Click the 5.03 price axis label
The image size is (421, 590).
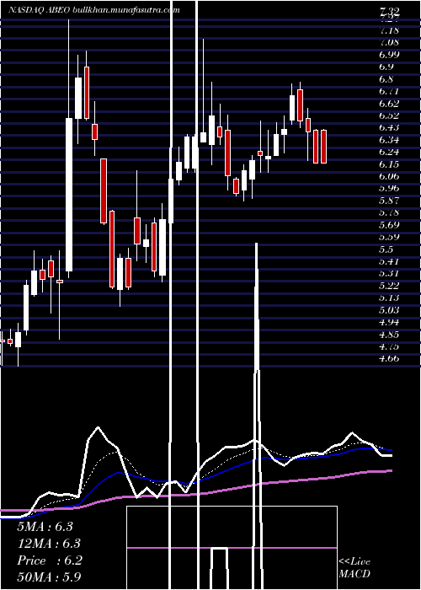point(389,310)
